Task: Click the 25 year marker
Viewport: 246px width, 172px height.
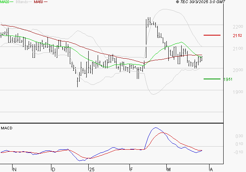Action: click(x=92, y=170)
